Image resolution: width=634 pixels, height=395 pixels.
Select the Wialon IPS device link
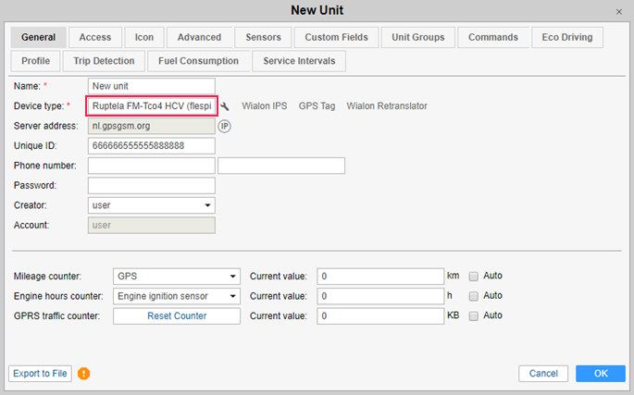pyautogui.click(x=266, y=106)
